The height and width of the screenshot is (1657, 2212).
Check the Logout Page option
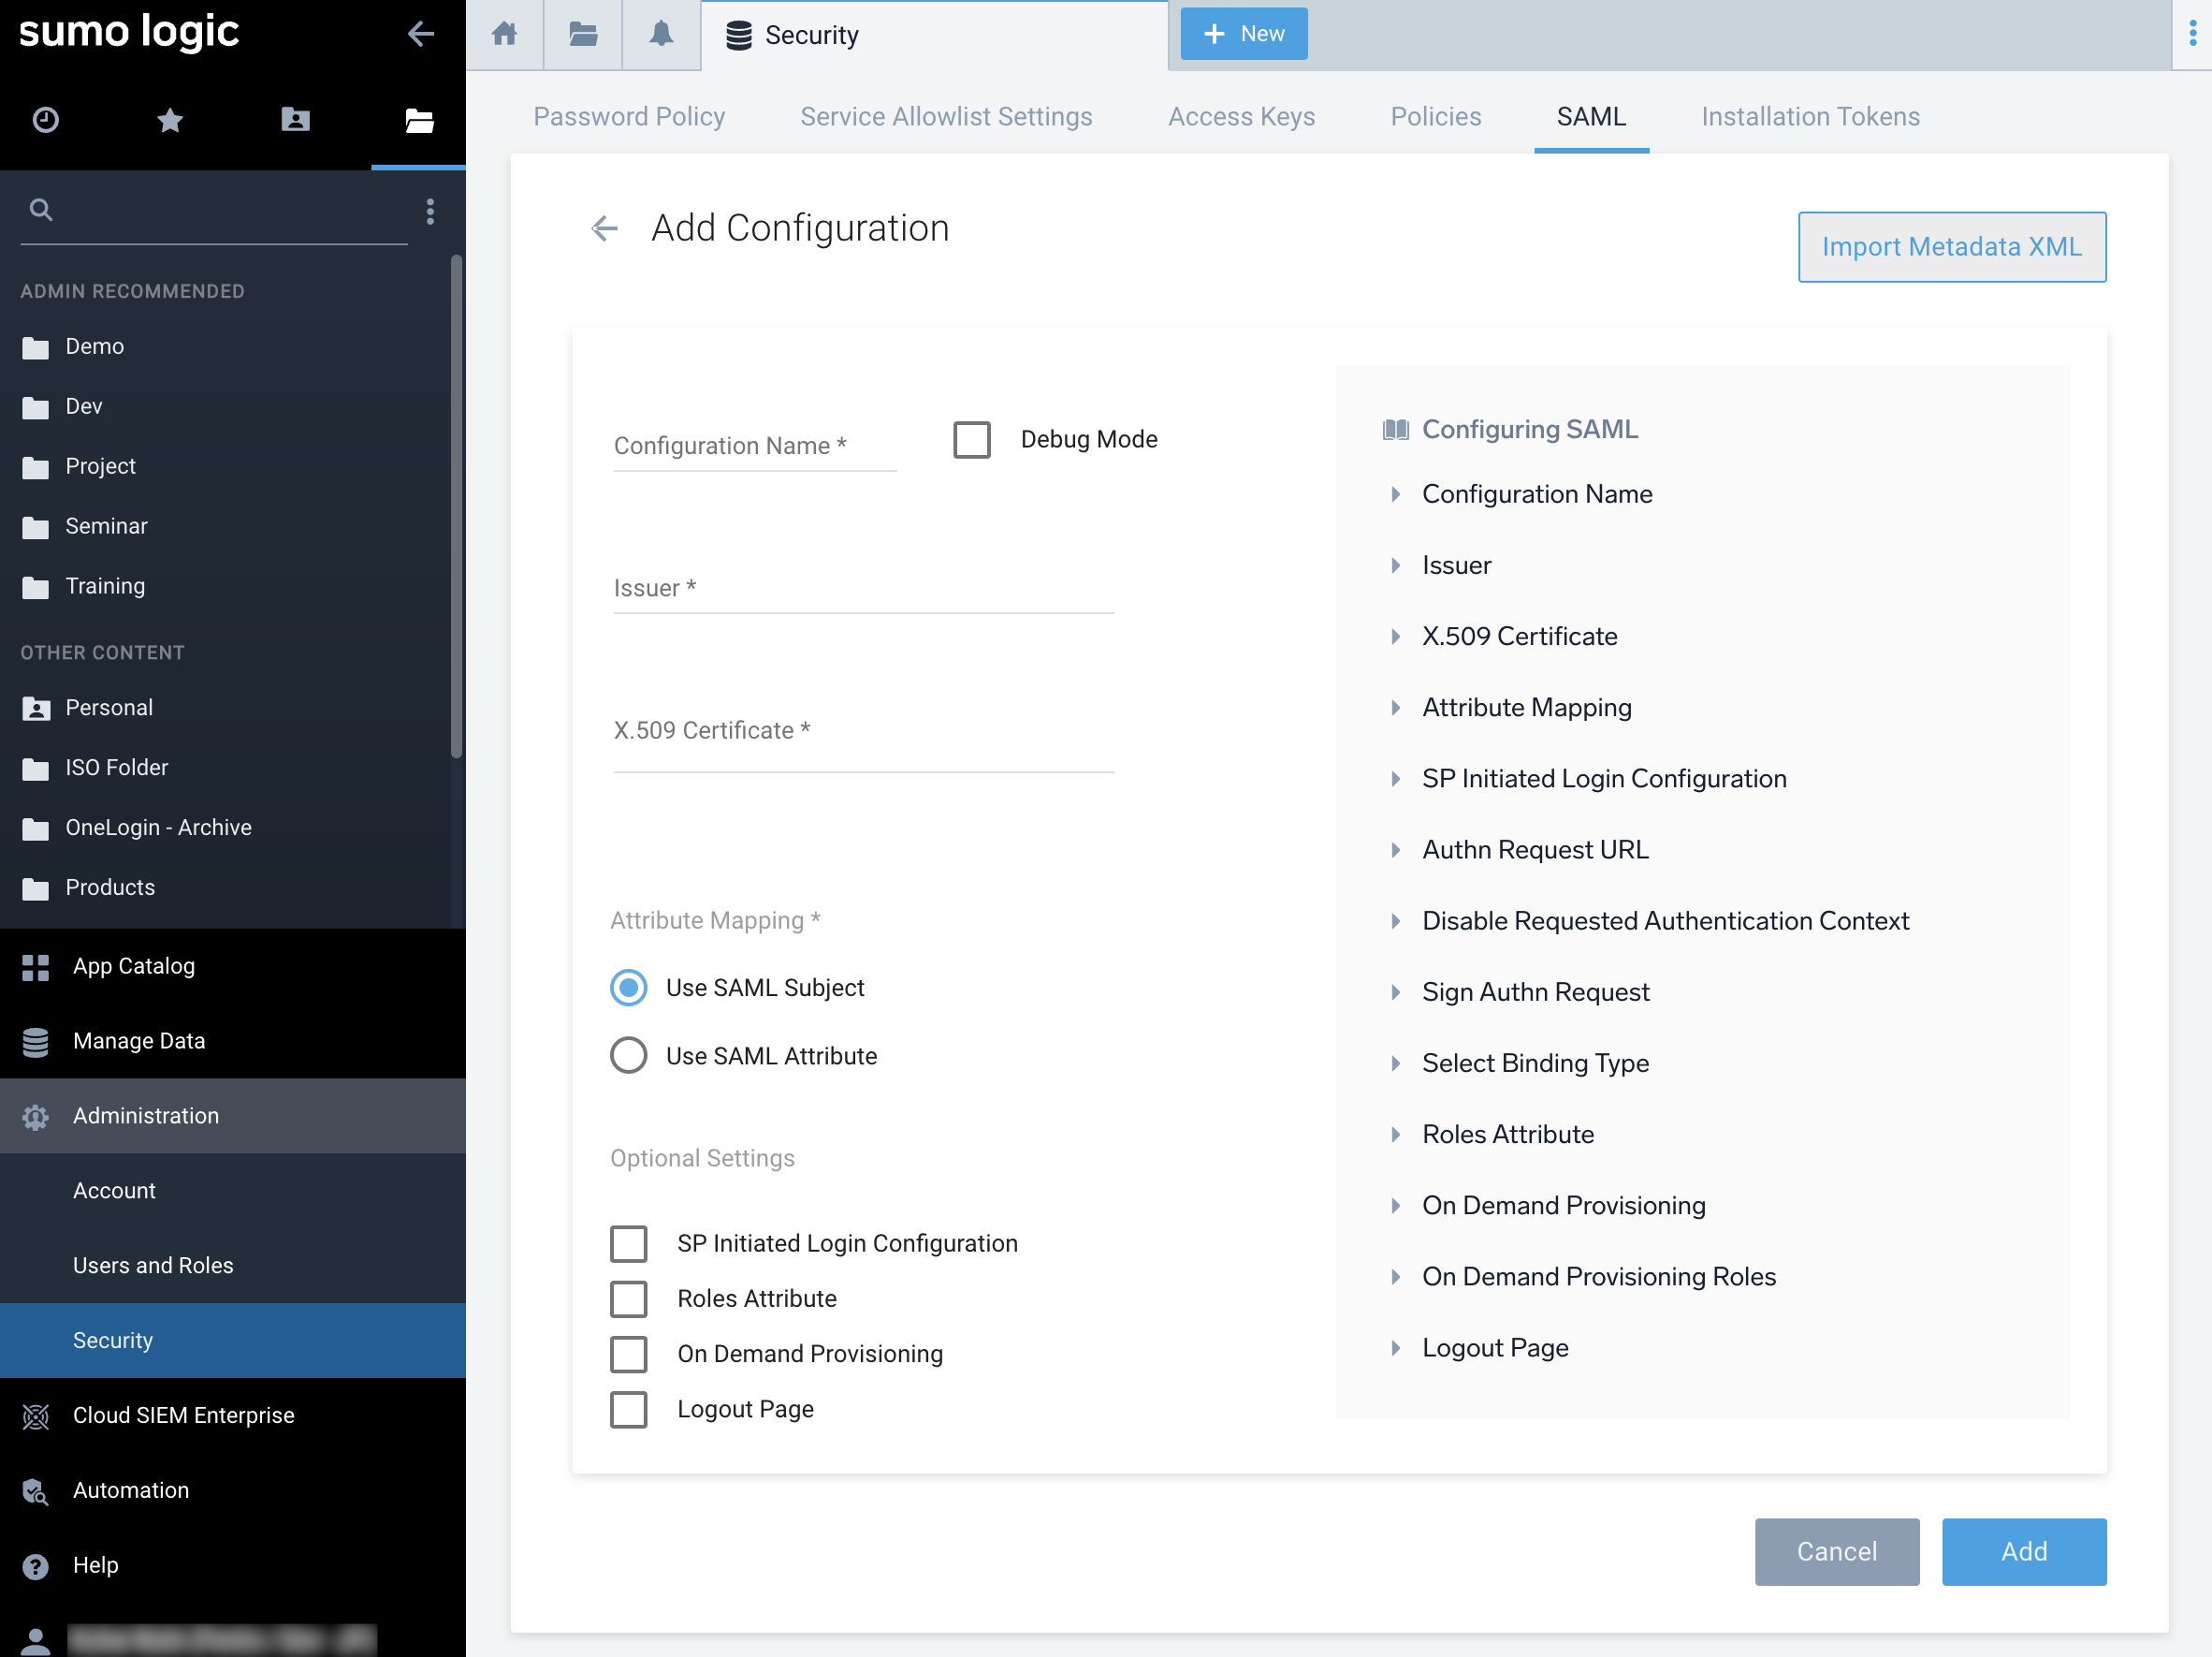(x=628, y=1409)
